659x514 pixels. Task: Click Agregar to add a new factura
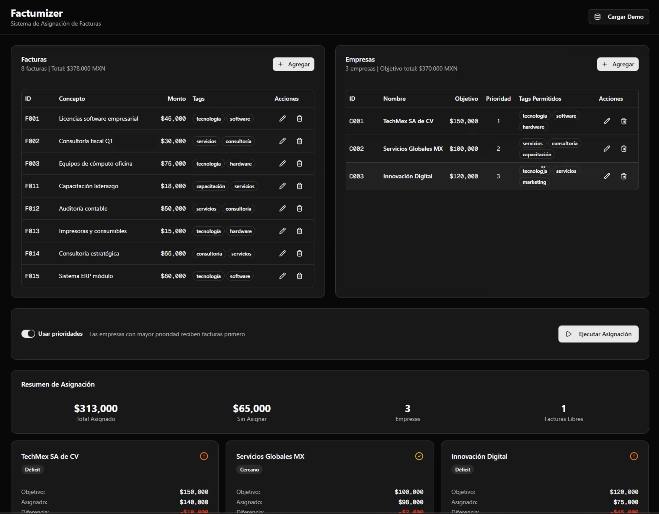coord(293,64)
